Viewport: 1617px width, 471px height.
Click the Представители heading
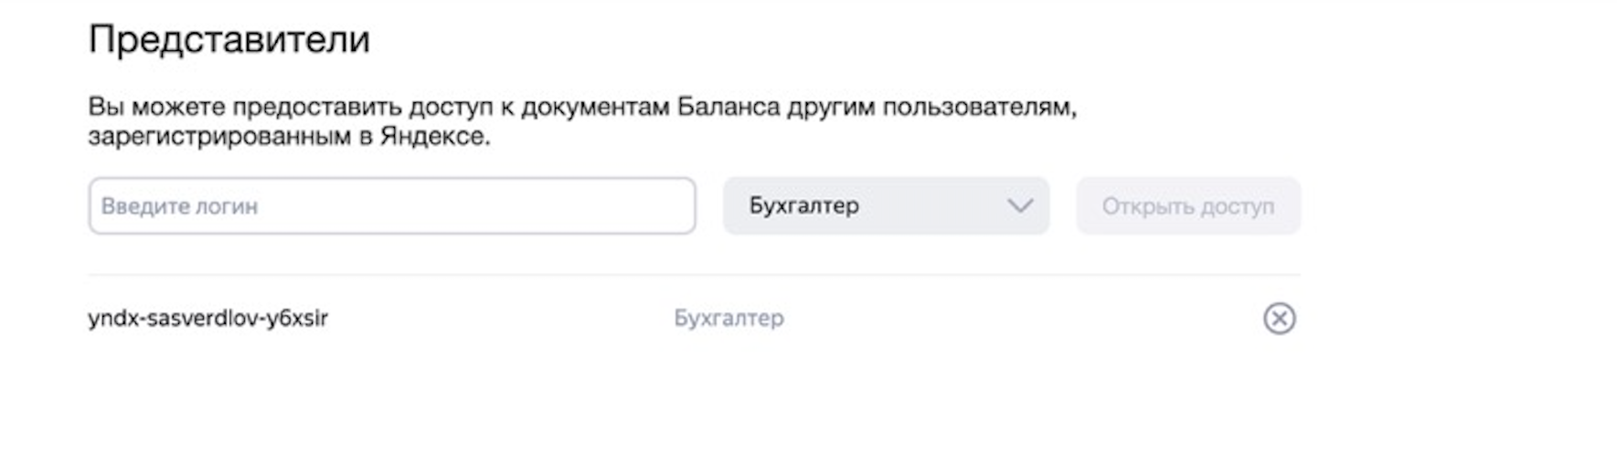coord(229,39)
